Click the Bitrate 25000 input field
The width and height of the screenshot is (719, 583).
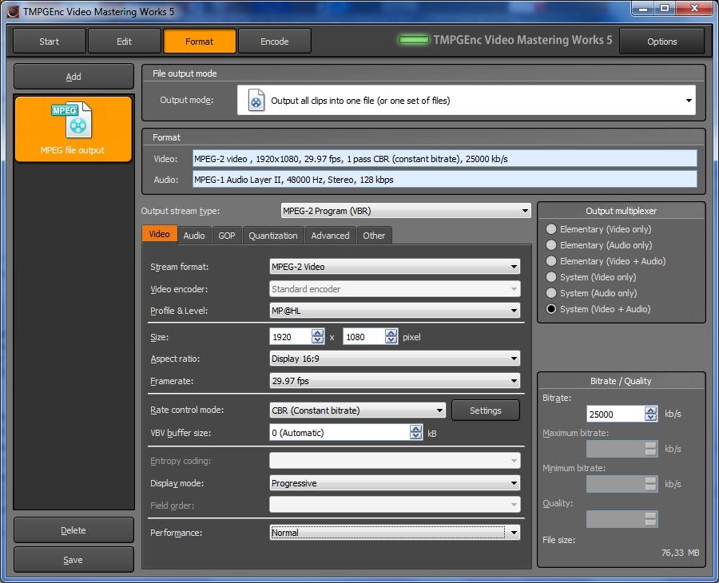coord(615,414)
